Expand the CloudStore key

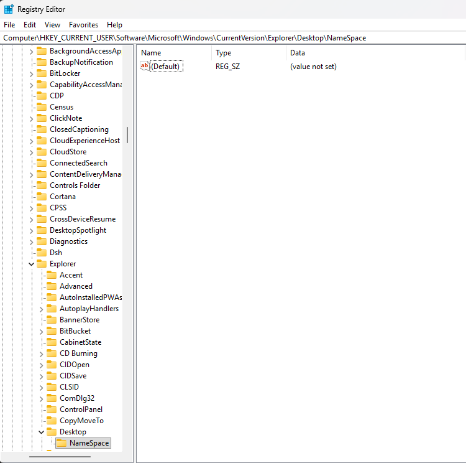31,152
